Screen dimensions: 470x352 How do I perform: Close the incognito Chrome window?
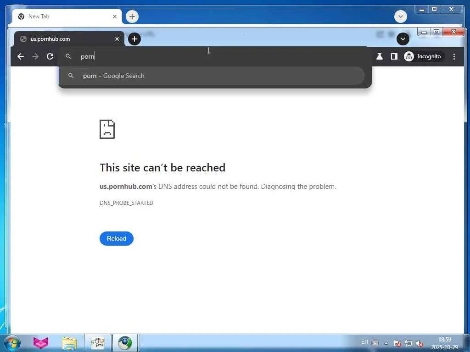coord(453,32)
